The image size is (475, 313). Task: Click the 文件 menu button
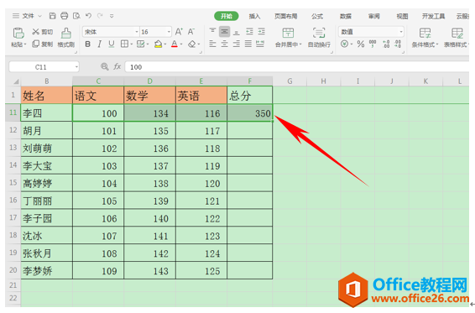(x=29, y=16)
